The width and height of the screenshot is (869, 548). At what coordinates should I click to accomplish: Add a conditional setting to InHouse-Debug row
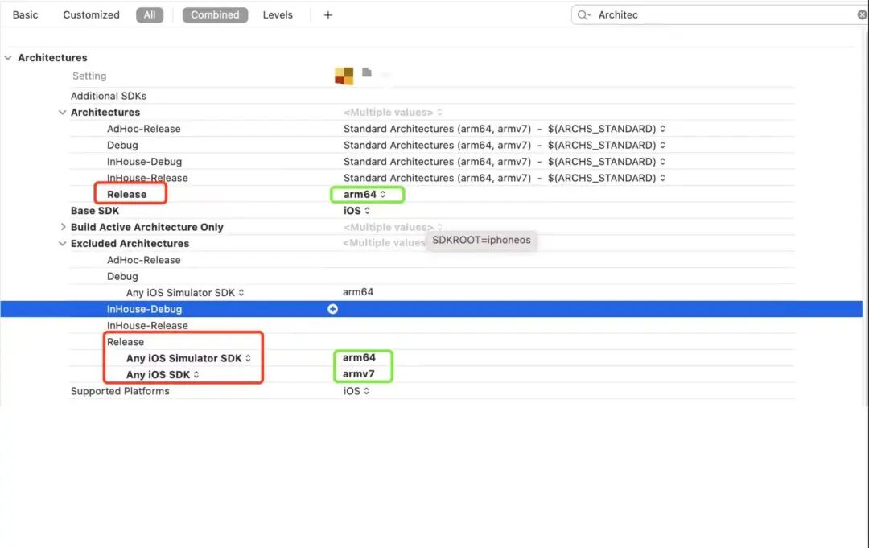[x=332, y=309]
